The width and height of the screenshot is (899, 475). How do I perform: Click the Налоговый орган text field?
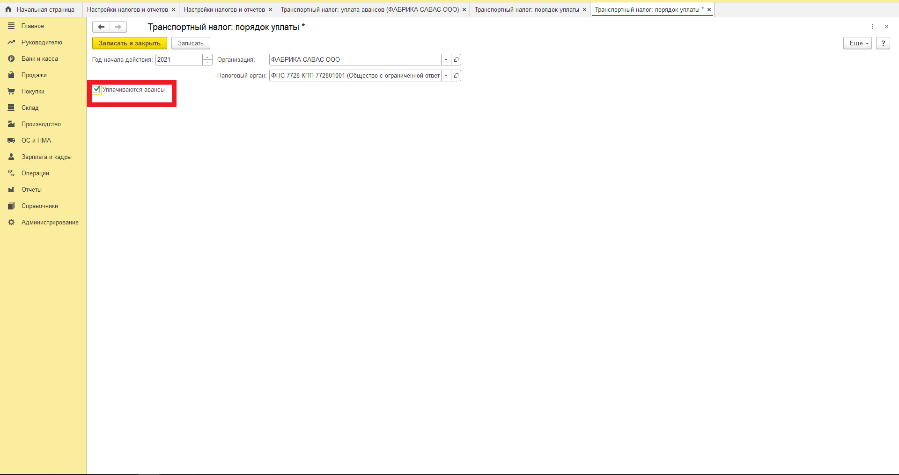[355, 76]
